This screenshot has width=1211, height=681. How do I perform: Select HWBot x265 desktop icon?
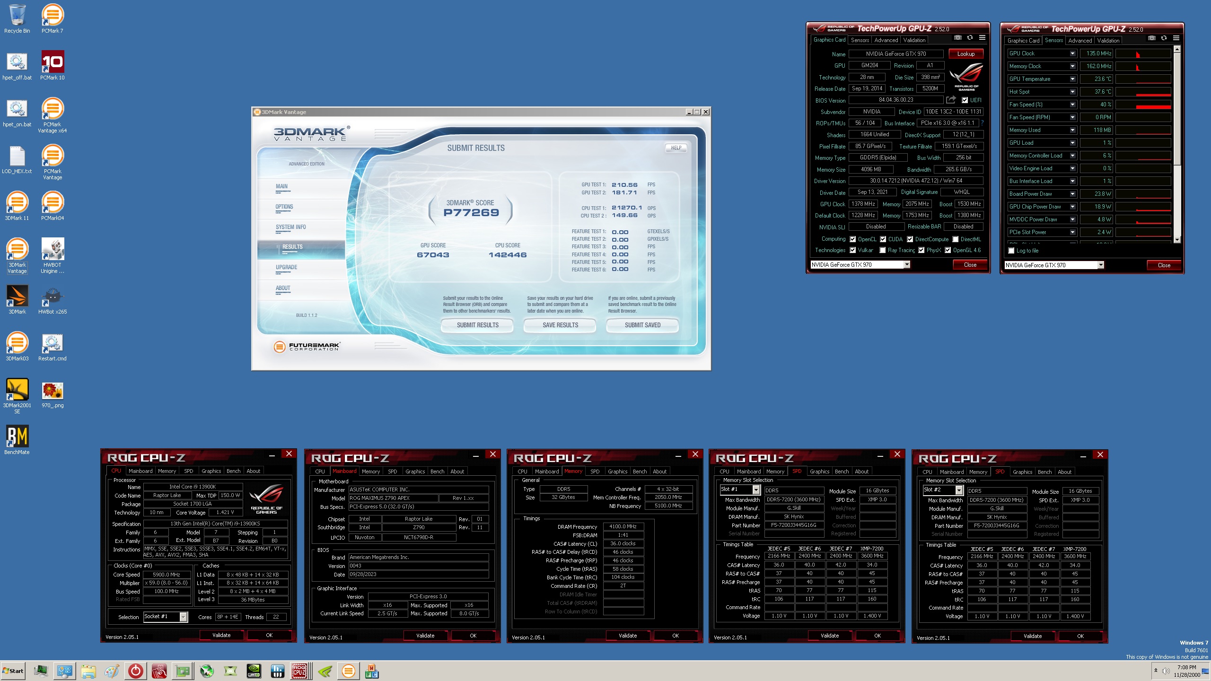tap(53, 300)
